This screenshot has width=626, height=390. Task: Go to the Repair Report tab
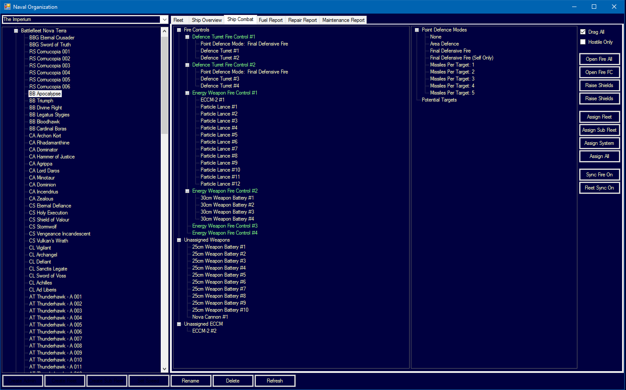tap(302, 20)
